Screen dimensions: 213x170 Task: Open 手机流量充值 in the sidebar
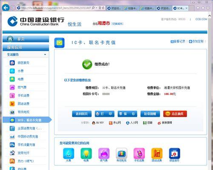coord(26,144)
